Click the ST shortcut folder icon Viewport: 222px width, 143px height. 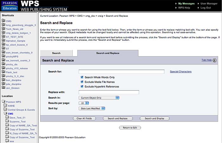pos(3,48)
